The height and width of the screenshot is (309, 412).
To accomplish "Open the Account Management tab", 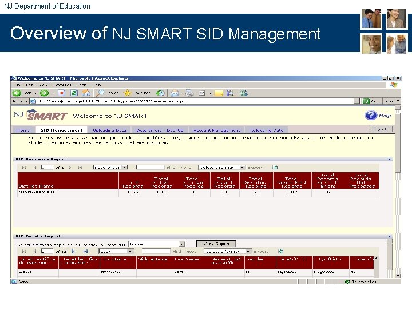I will 216,130.
